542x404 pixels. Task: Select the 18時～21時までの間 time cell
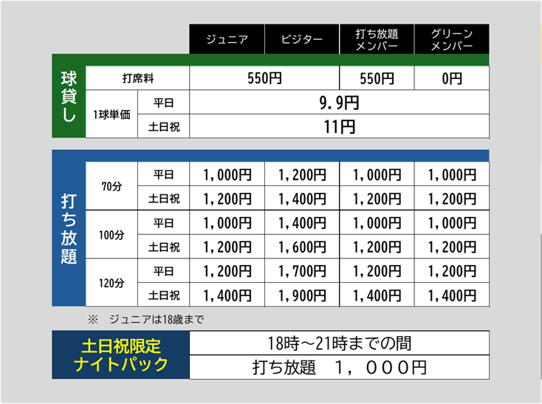point(339,343)
